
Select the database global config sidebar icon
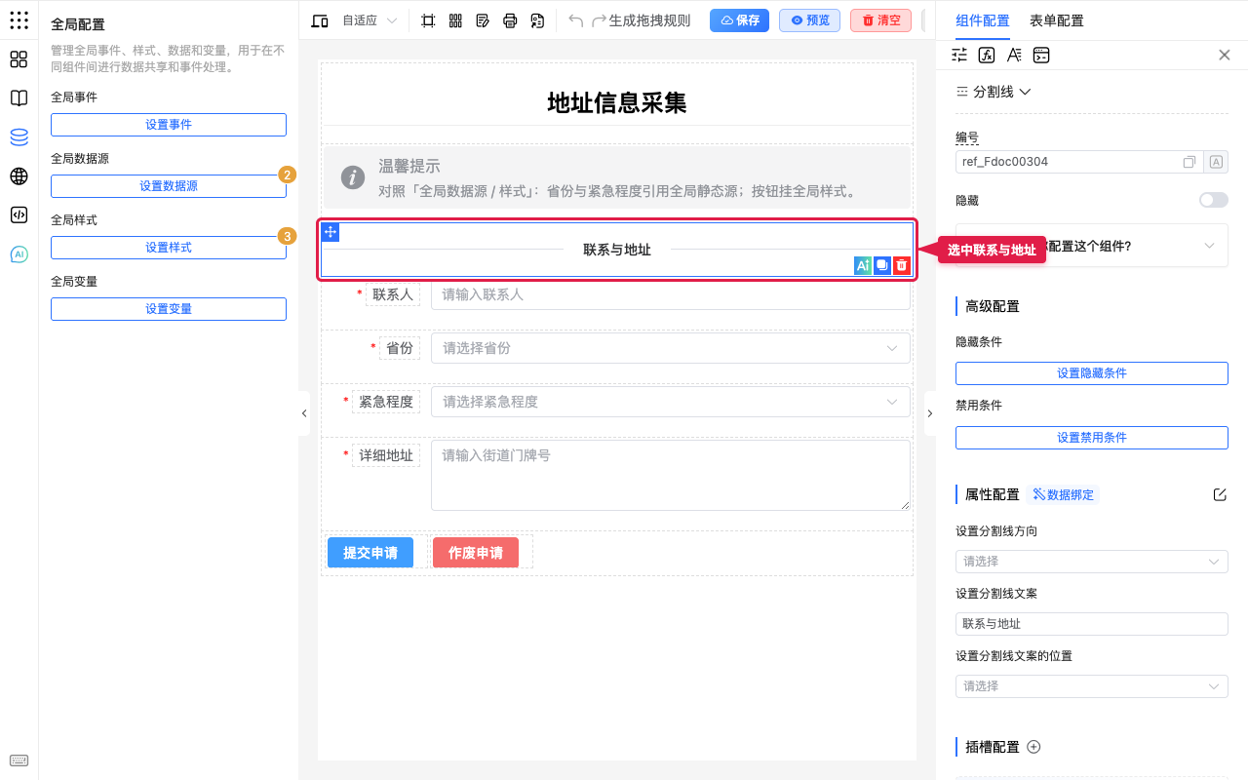pos(19,137)
